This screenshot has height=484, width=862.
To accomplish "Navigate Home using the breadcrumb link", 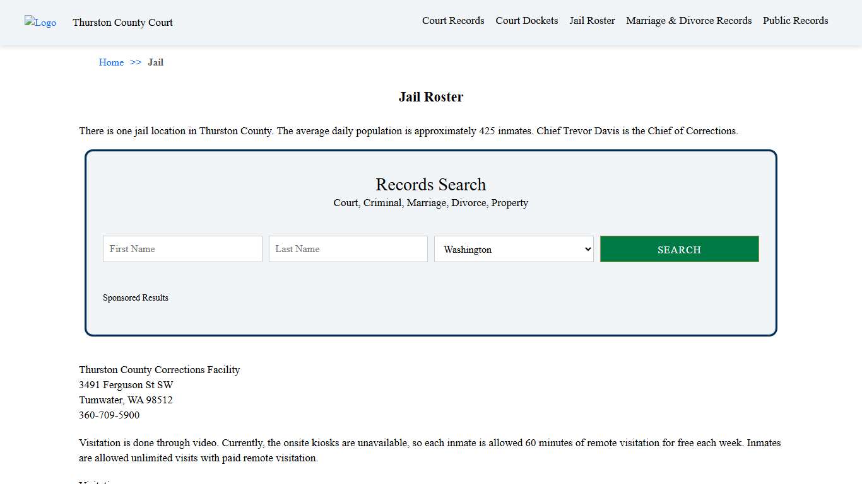I will pos(111,62).
